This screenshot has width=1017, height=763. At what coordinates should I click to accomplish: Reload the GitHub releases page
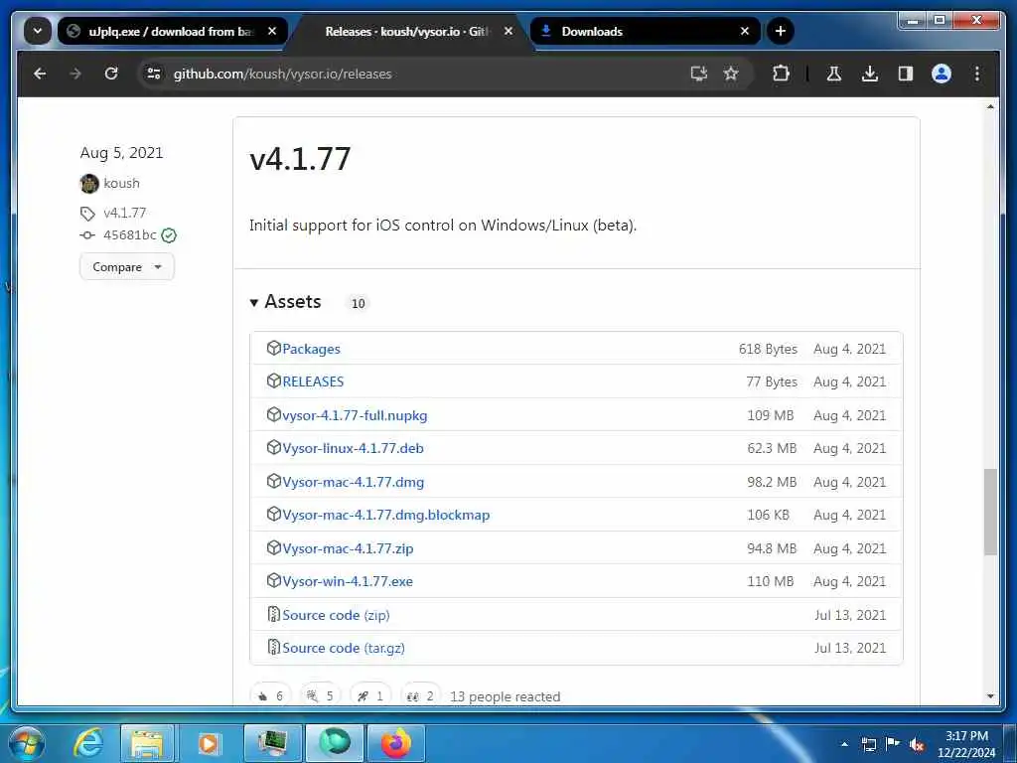click(x=111, y=74)
